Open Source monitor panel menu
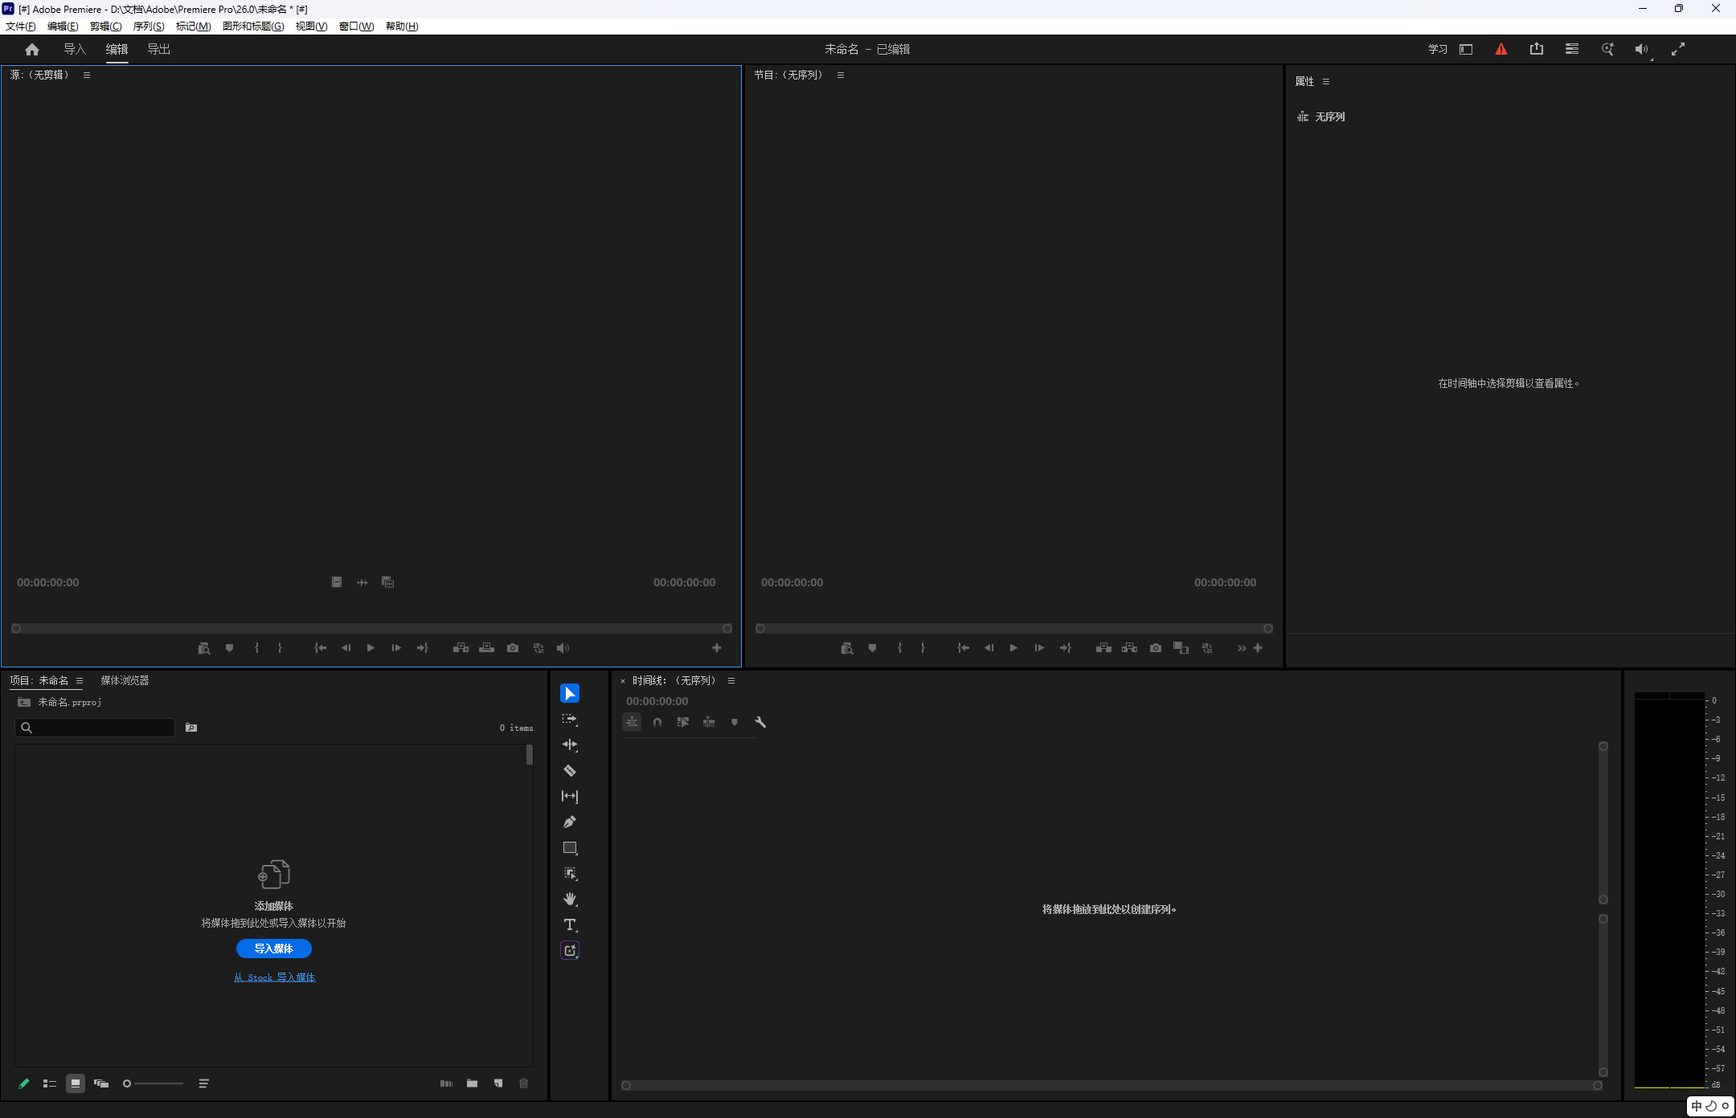 pyautogui.click(x=87, y=75)
